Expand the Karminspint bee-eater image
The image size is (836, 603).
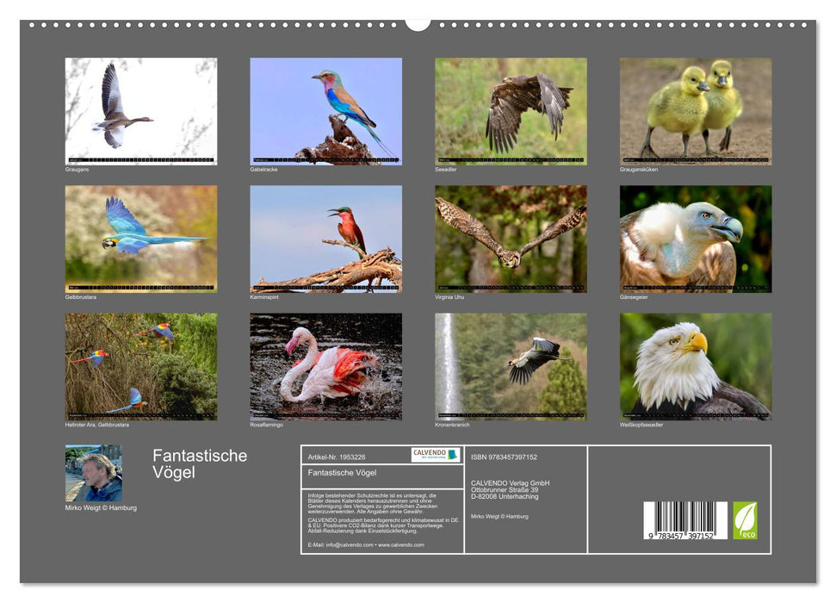point(329,239)
